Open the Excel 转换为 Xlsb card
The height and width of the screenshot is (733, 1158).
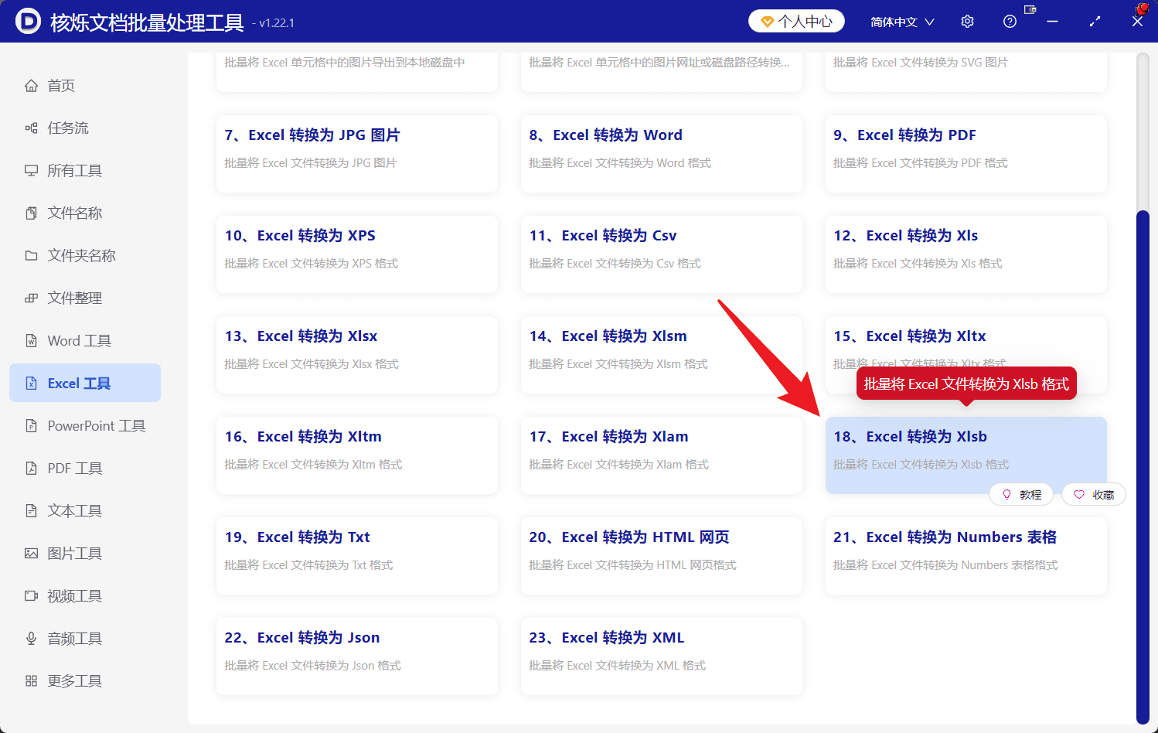pos(966,455)
